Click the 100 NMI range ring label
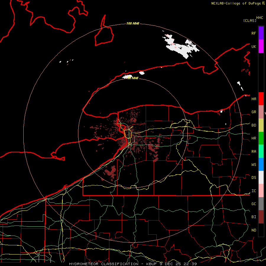The width and height of the screenshot is (266, 266). click(x=133, y=23)
